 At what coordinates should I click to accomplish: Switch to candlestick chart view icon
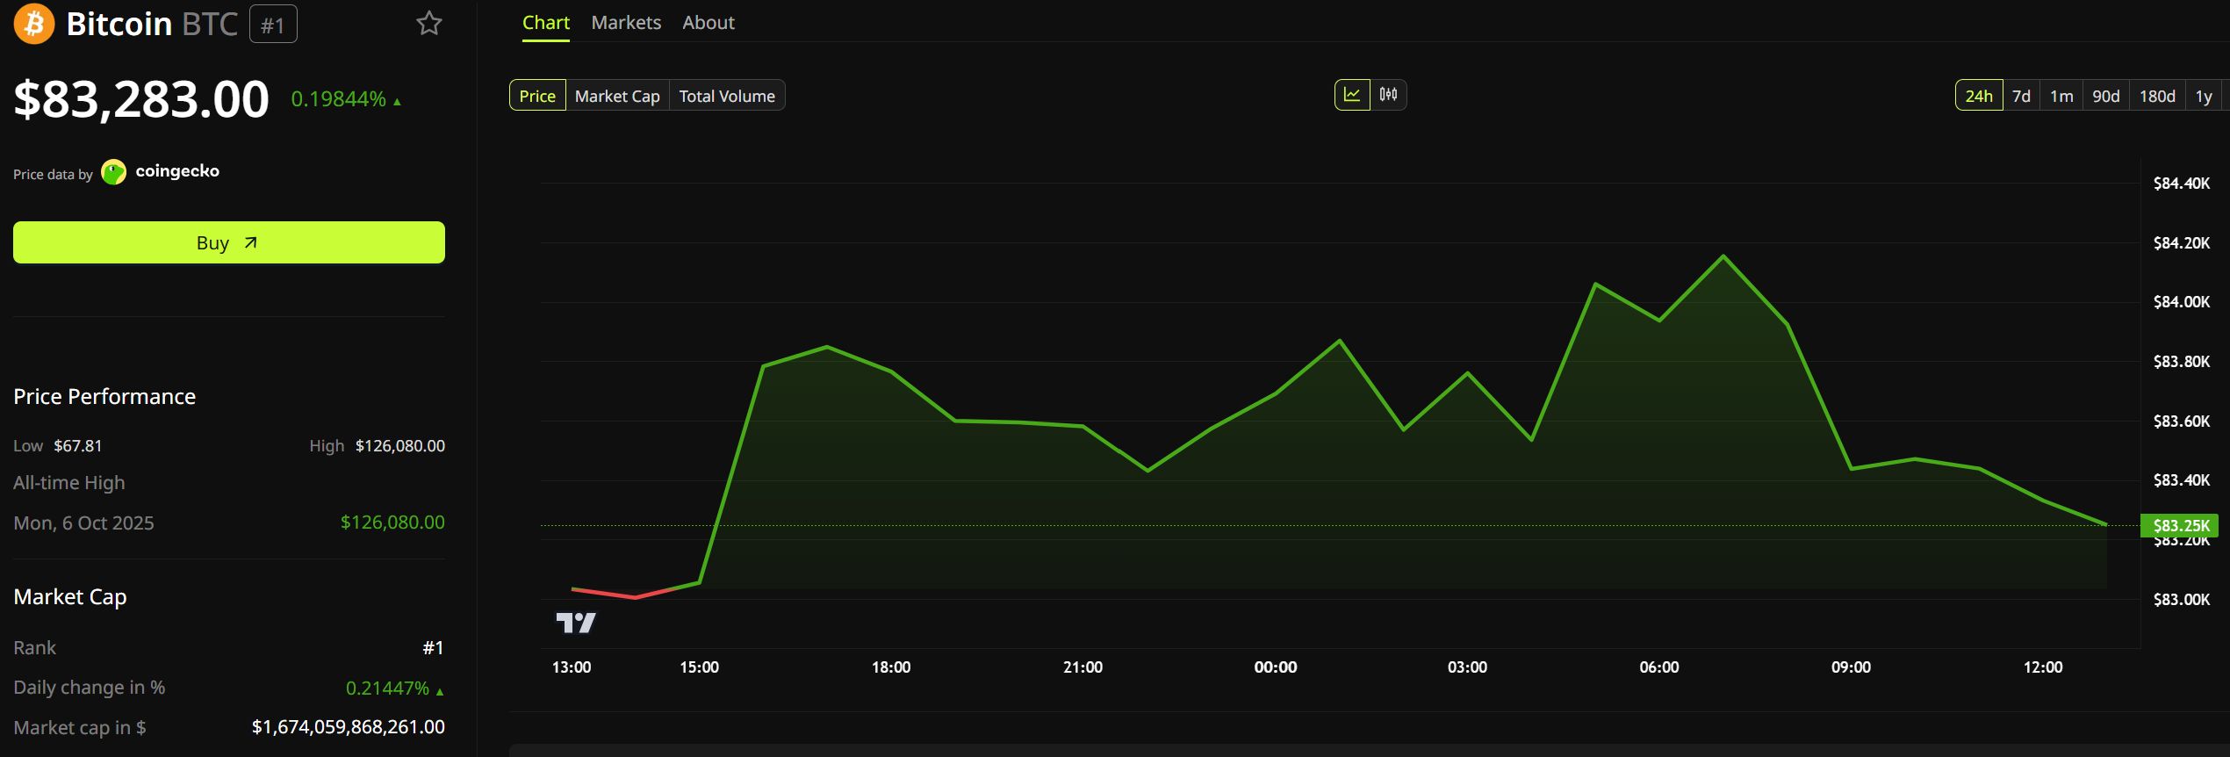pos(1388,95)
